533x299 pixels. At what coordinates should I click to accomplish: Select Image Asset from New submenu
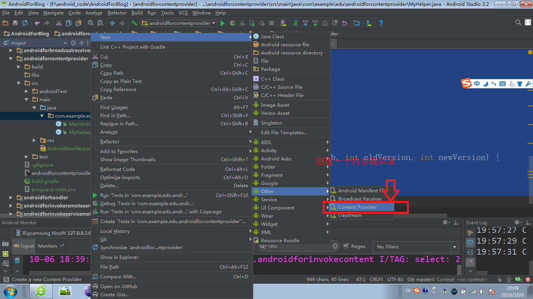(x=291, y=105)
